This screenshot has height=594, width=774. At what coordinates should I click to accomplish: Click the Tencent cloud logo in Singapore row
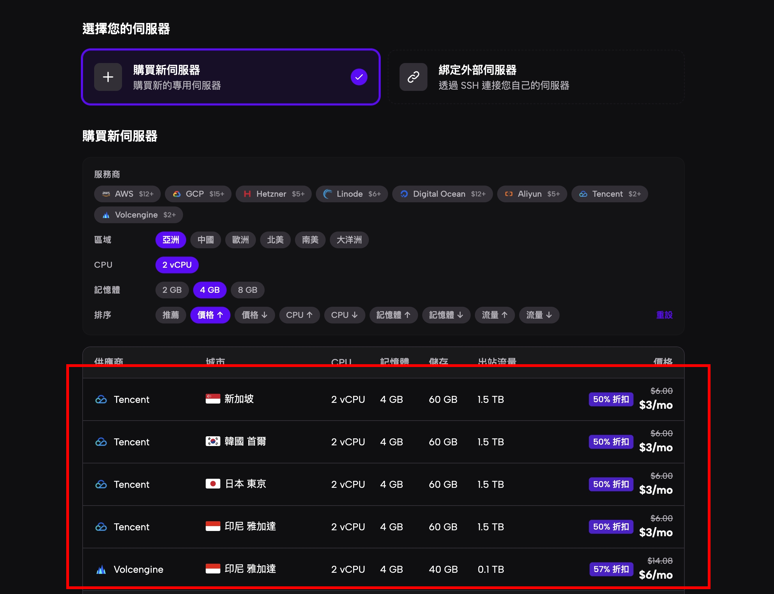pyautogui.click(x=101, y=399)
